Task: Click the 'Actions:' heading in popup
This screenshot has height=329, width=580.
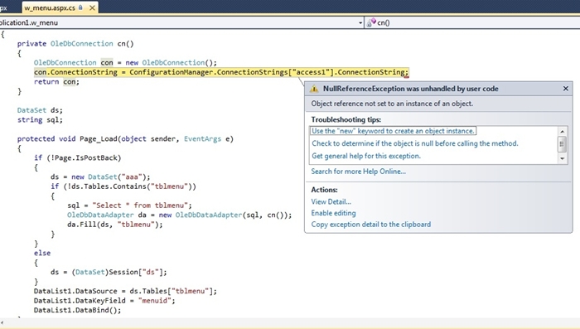Action: 325,190
